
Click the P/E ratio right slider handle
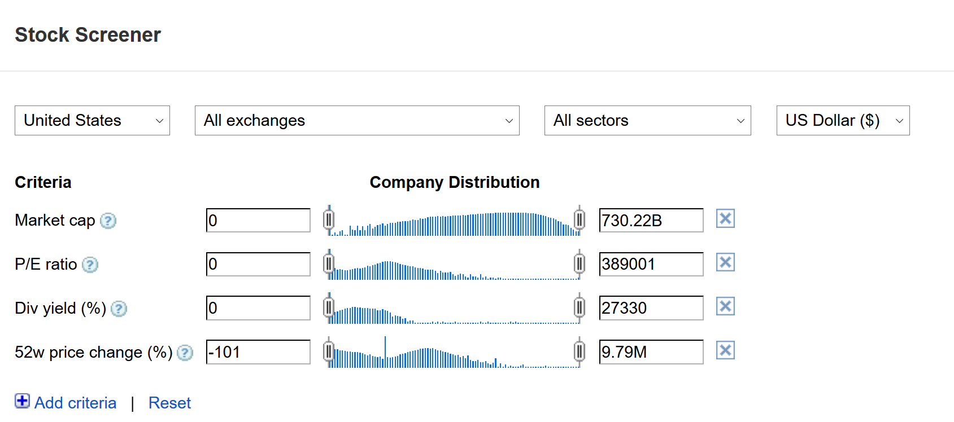tap(579, 263)
